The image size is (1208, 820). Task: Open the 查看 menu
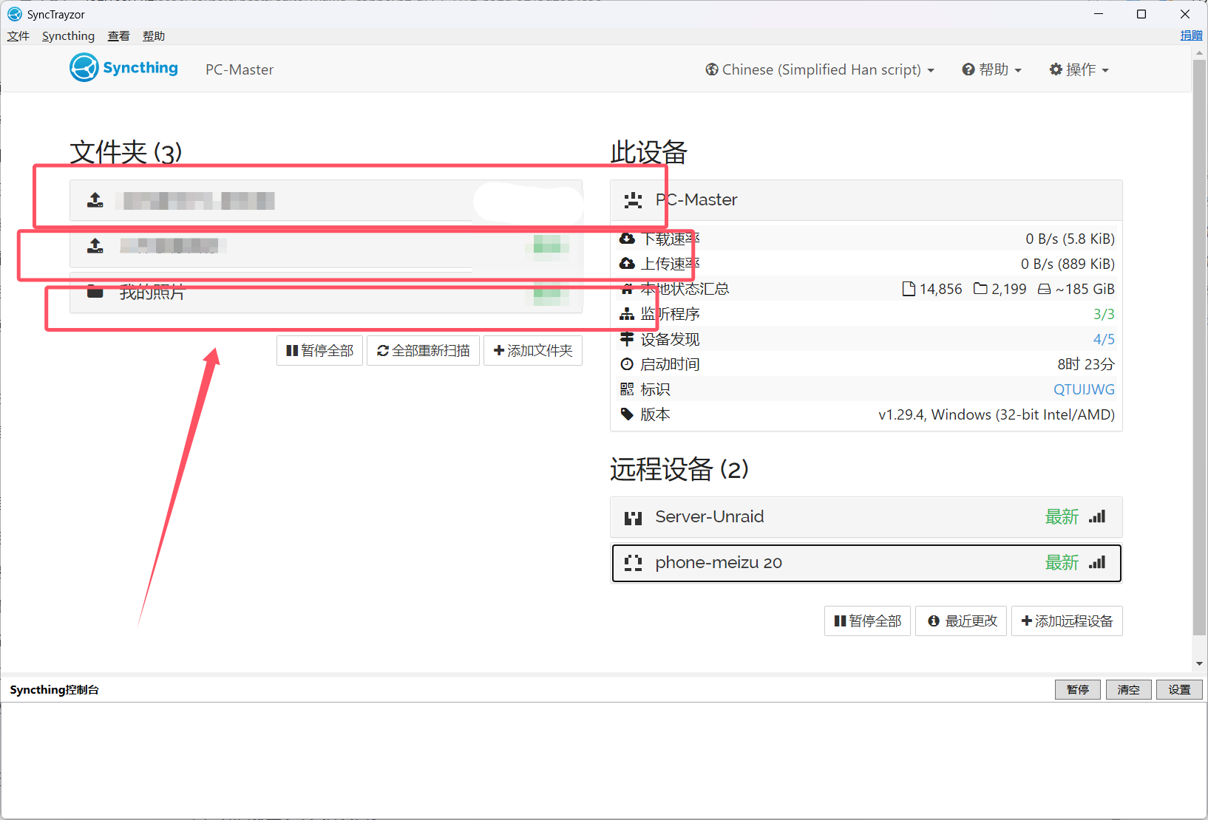pyautogui.click(x=118, y=36)
